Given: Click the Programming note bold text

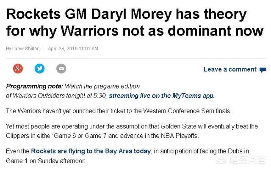Looking at the screenshot, I should click(x=35, y=86).
